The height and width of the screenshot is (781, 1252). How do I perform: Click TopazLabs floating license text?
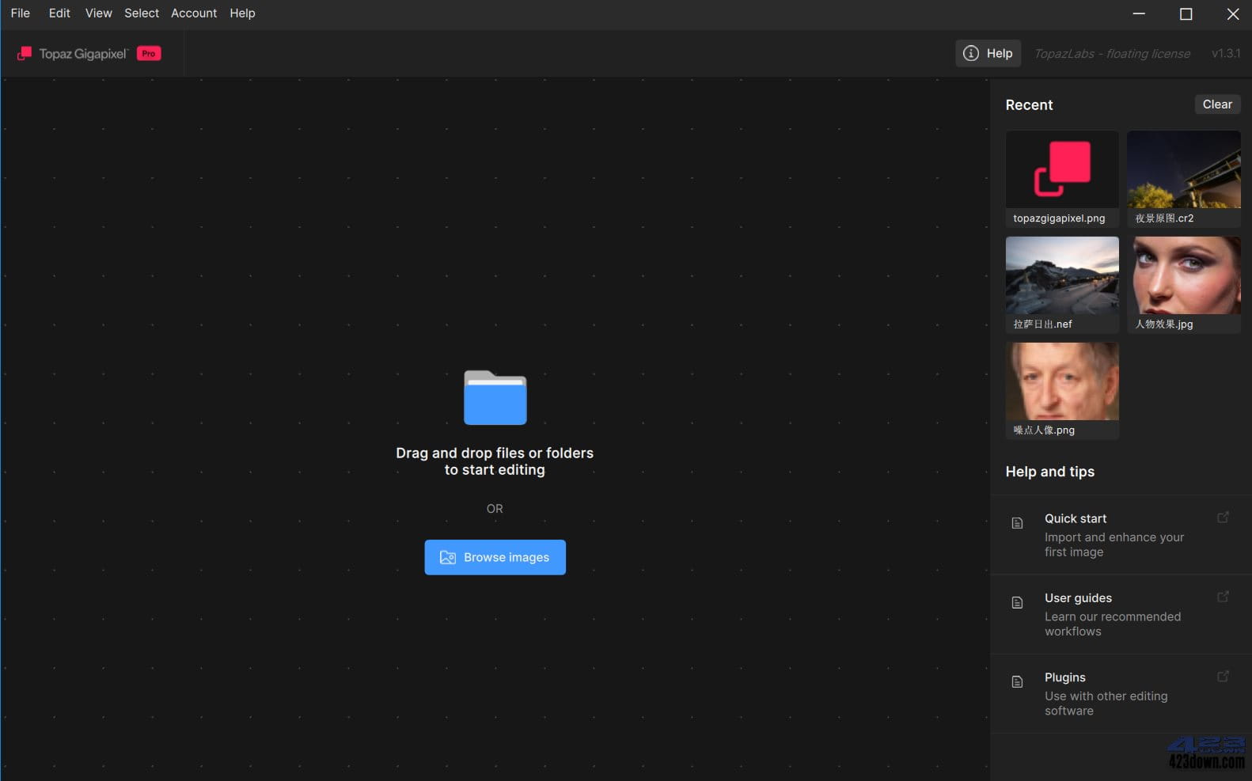click(1112, 54)
